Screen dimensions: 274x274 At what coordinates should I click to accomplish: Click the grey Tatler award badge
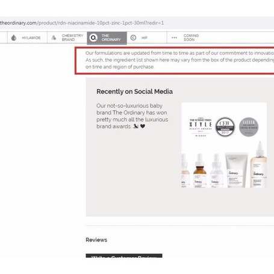pos(249,127)
